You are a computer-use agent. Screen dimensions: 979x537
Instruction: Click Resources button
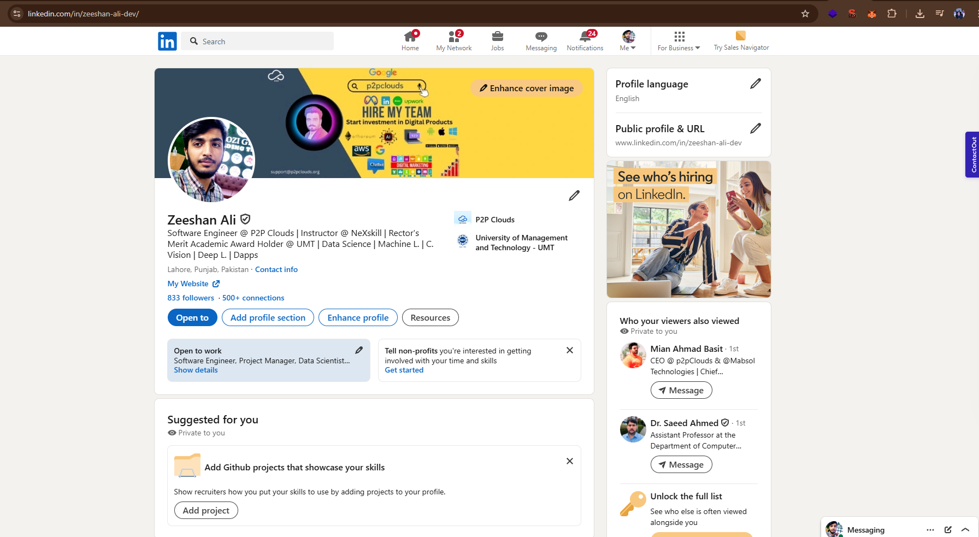click(x=430, y=317)
